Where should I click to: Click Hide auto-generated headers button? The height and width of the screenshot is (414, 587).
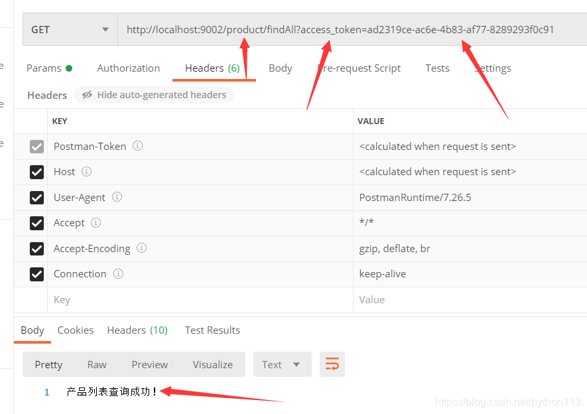click(x=154, y=95)
